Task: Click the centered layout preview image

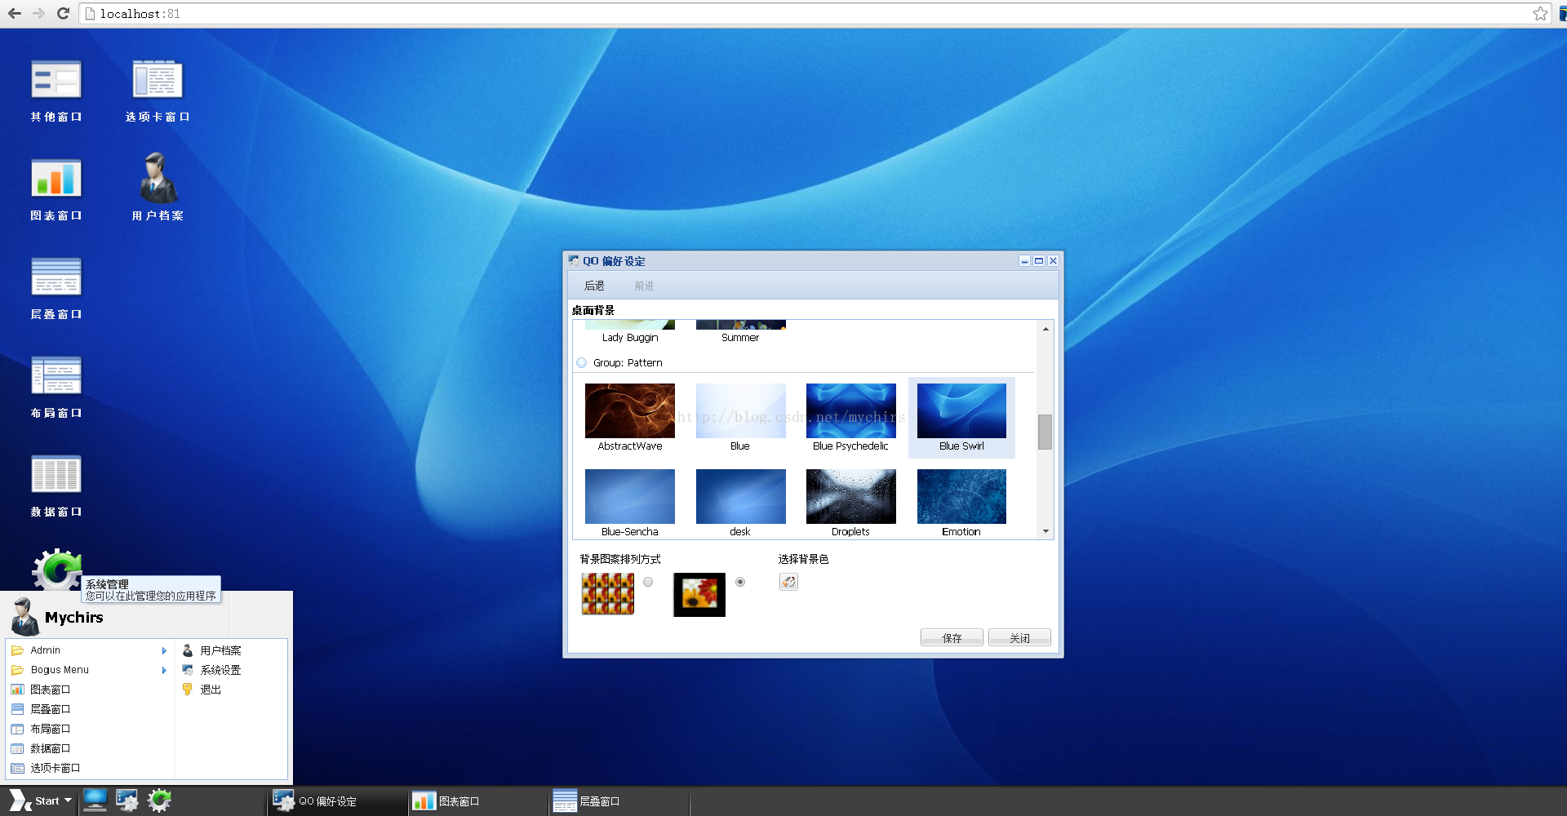Action: pos(699,594)
